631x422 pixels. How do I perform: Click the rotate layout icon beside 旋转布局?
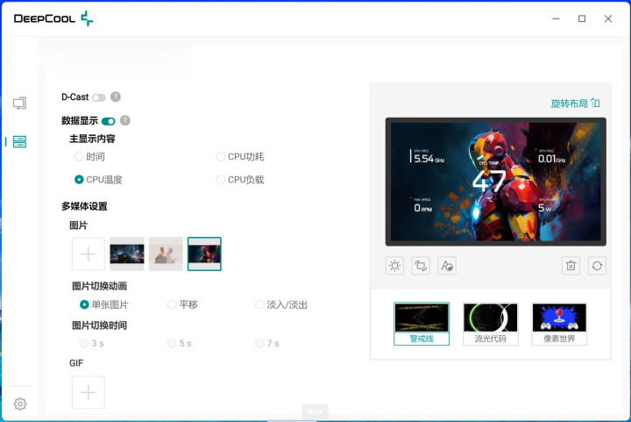click(596, 103)
